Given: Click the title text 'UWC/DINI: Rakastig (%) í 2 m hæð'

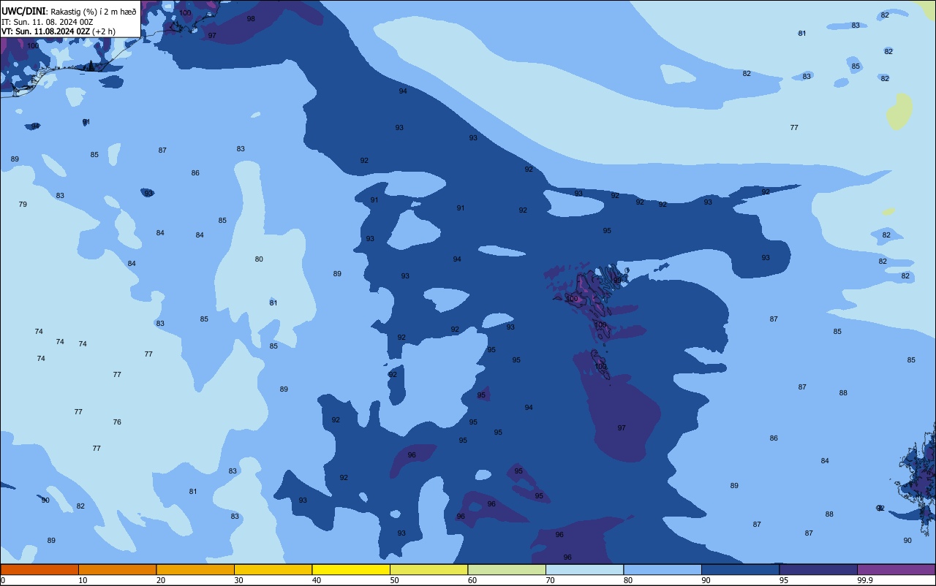Looking at the screenshot, I should (69, 11).
